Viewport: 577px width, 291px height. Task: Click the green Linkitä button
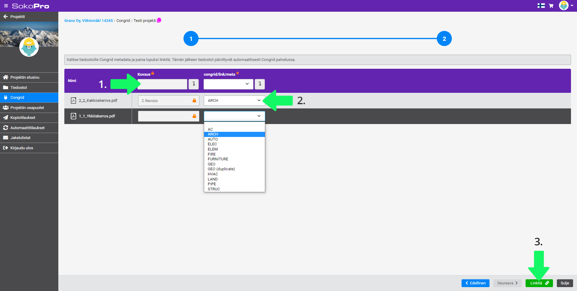539,283
